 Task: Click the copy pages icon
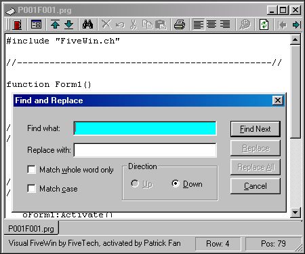pyautogui.click(x=147, y=24)
